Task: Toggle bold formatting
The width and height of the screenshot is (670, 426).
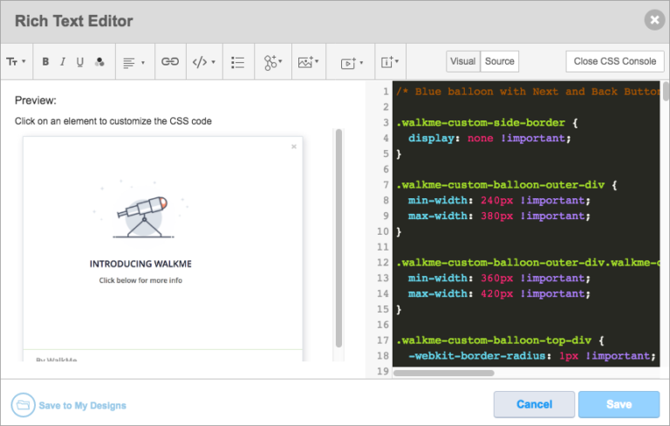Action: 45,62
